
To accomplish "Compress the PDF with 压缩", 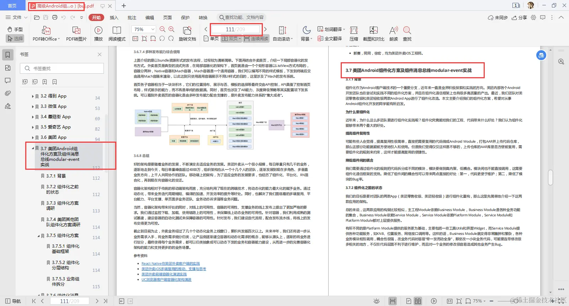I will coord(354,34).
